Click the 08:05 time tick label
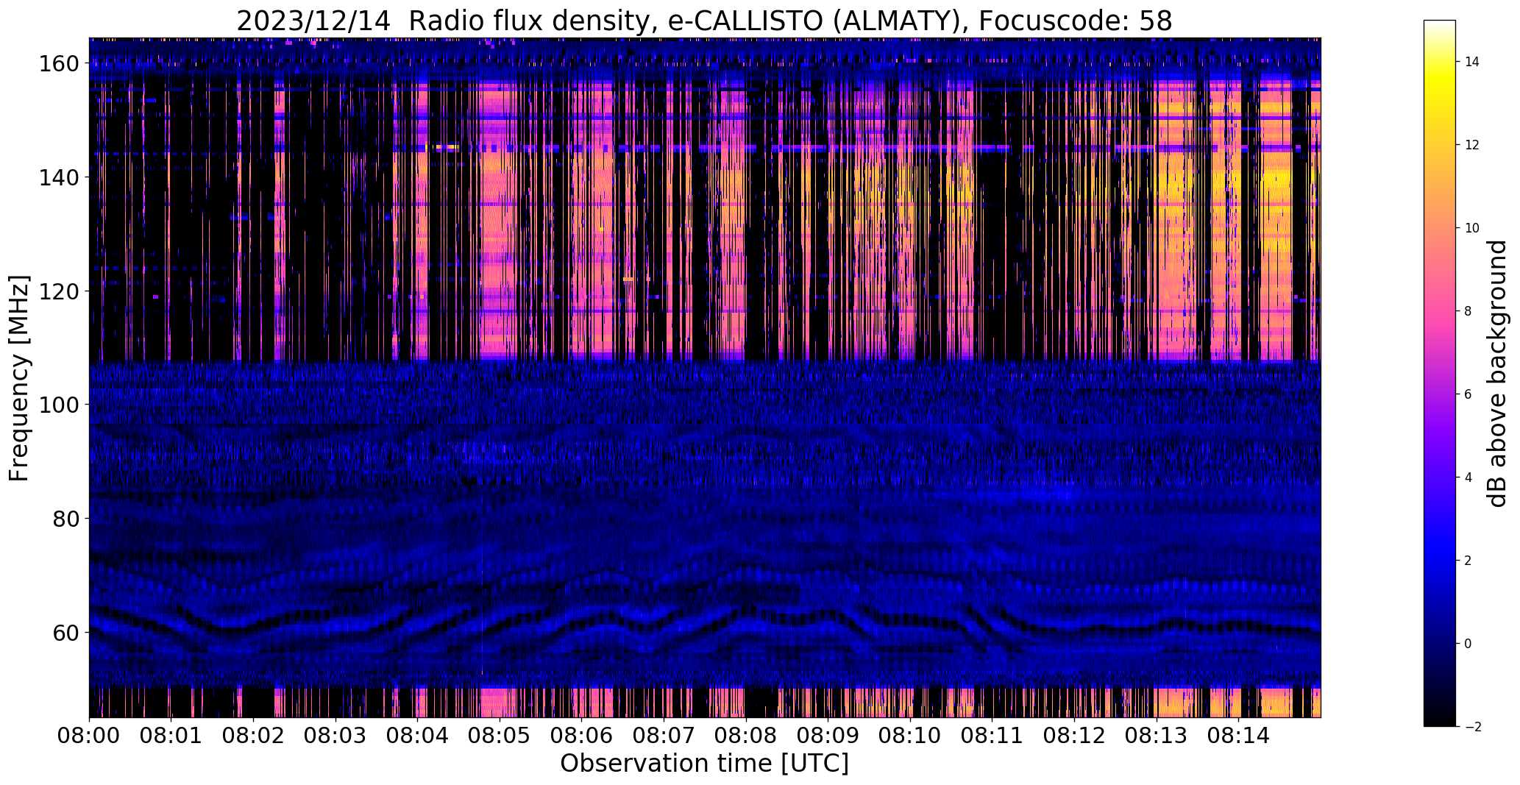Screen dimensions: 1520x785 [500, 735]
